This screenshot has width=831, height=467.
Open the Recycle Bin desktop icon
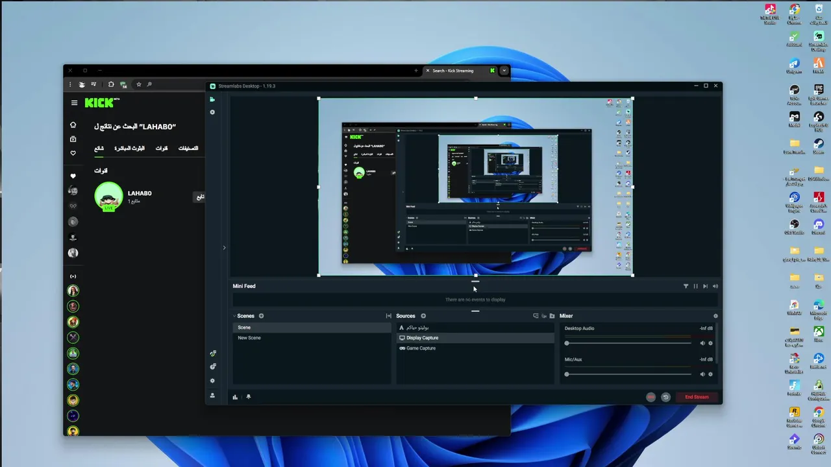[818, 13]
